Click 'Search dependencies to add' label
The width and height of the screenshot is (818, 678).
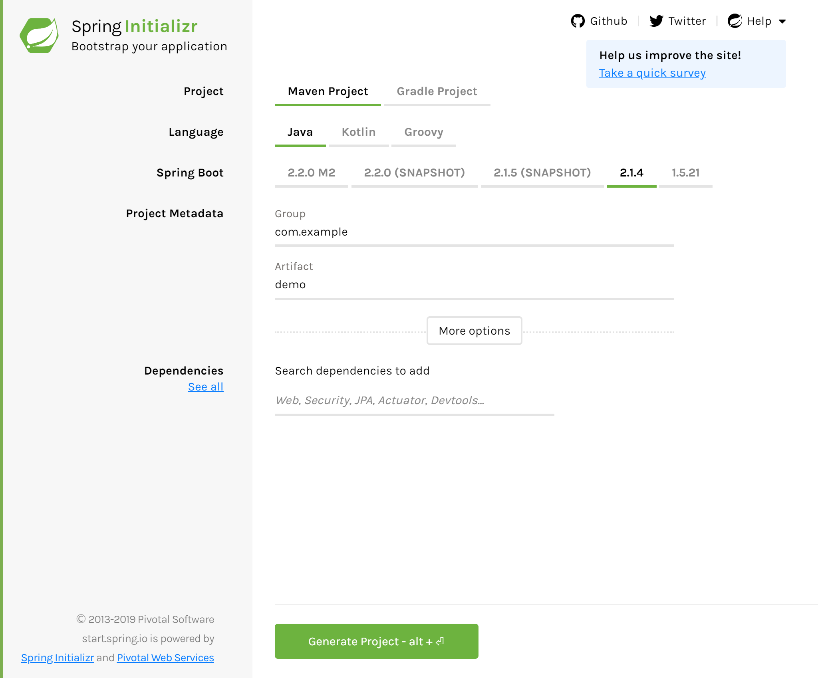tap(352, 371)
